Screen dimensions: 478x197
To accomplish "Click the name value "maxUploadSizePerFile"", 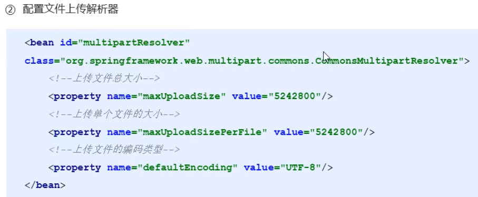I will click(x=202, y=132).
